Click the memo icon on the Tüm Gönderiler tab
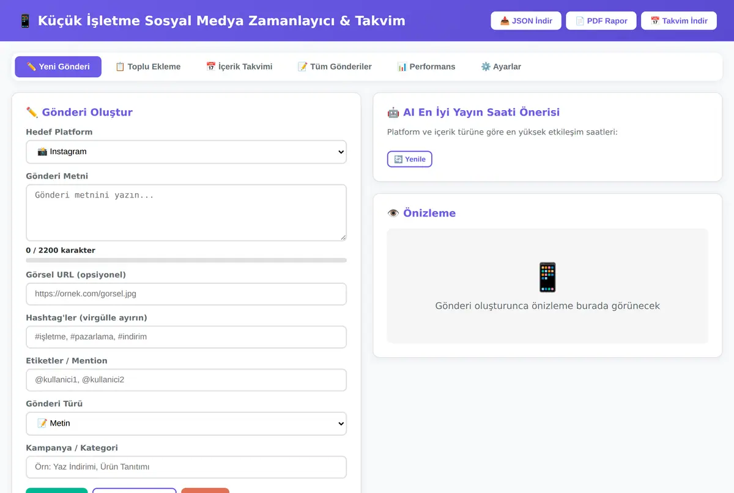734x493 pixels. coord(303,67)
